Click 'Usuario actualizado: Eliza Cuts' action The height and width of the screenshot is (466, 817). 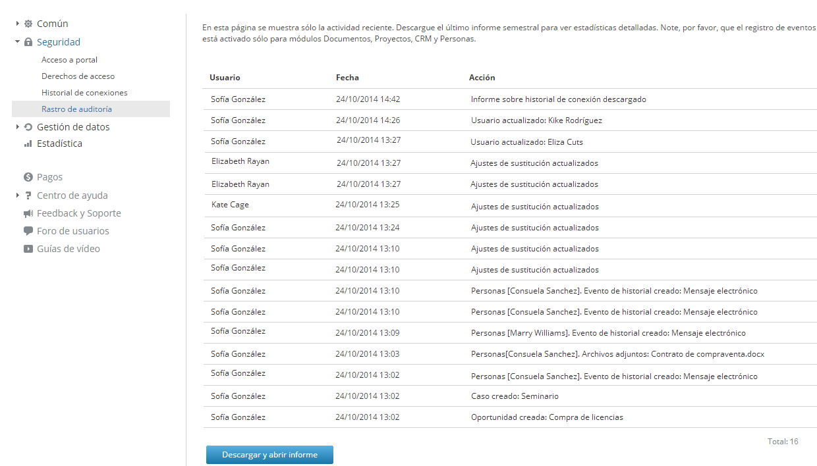coord(526,142)
